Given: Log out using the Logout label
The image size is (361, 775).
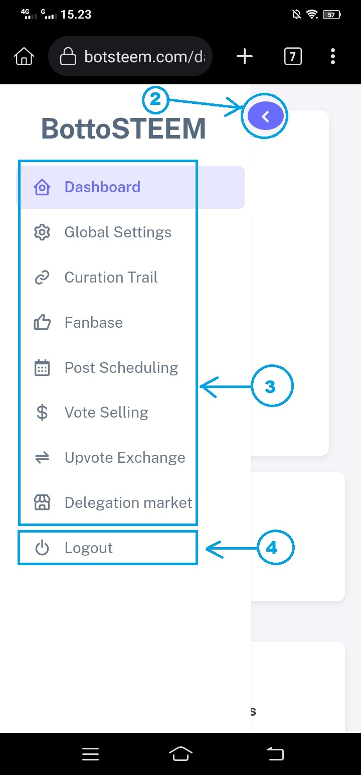Looking at the screenshot, I should point(89,548).
